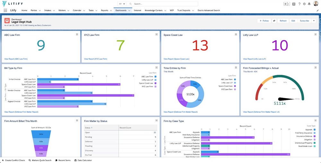Expand the Favorites list dropdown arrow

tap(289, 4)
